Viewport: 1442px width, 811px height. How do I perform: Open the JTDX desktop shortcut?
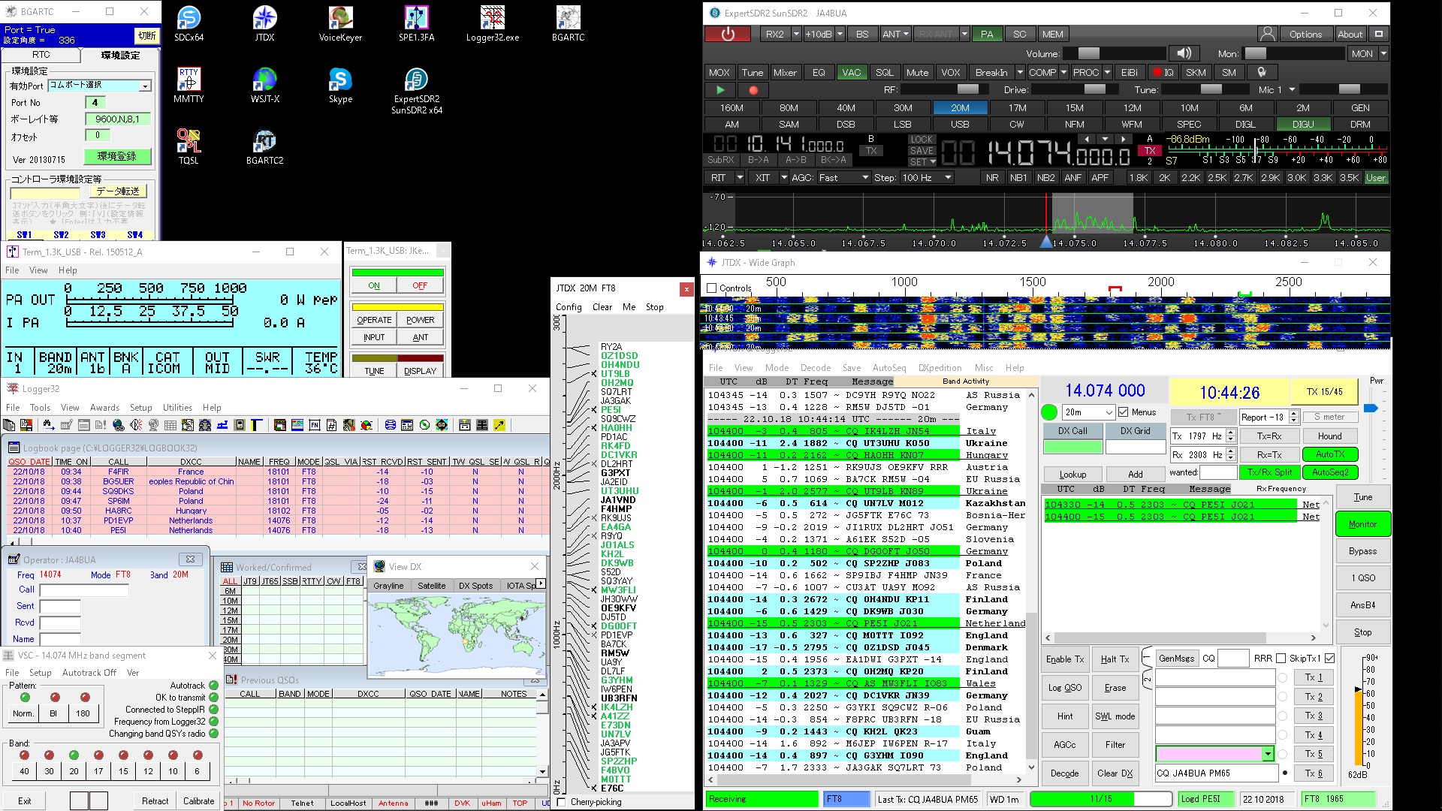click(x=264, y=23)
